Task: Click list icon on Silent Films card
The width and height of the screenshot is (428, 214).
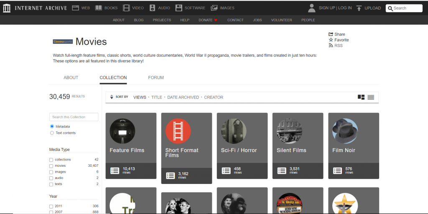Action: (x=282, y=171)
